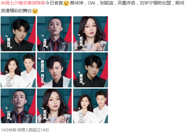
Task: Open the top-row GAI周延 poster thumbnail
Action: click(x=54, y=34)
